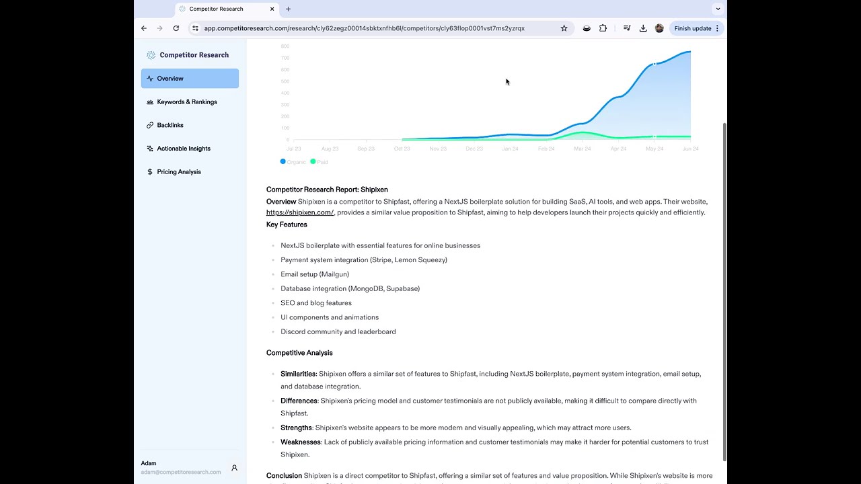Image resolution: width=861 pixels, height=484 pixels.
Task: Open the user account icon beside Adam
Action: coord(234,468)
